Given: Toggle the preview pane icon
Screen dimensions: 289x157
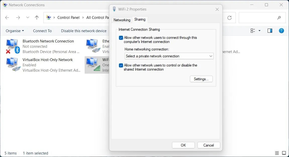Looking at the screenshot, I should (x=270, y=30).
